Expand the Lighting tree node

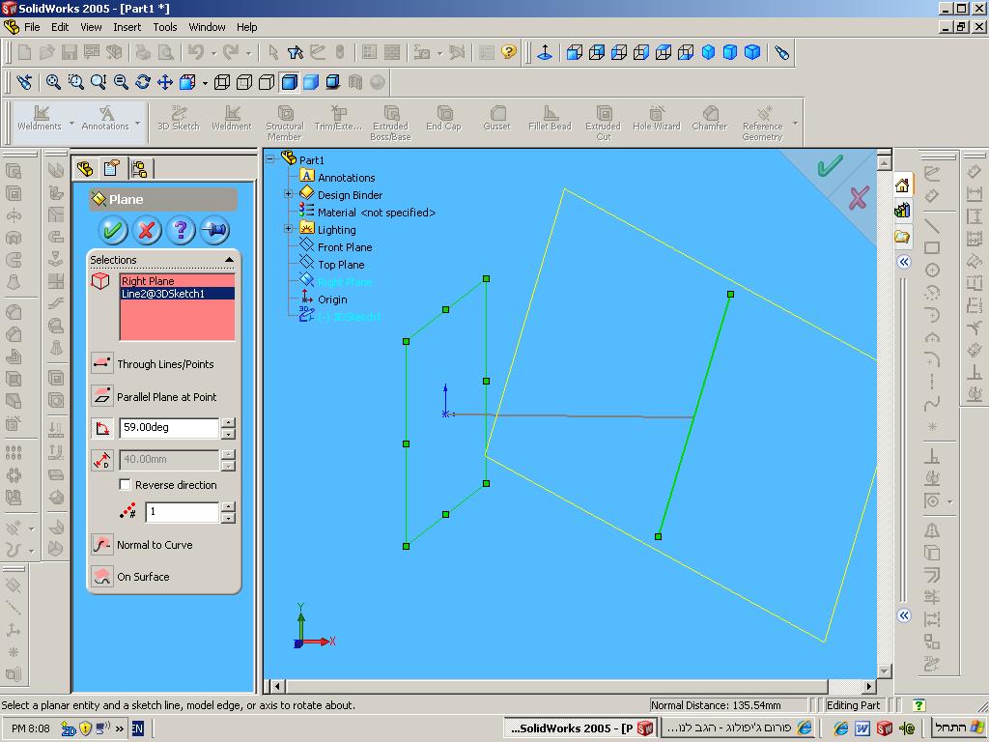coord(288,230)
